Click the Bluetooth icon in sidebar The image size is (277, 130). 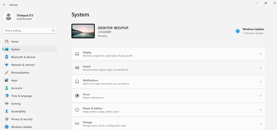7,57
